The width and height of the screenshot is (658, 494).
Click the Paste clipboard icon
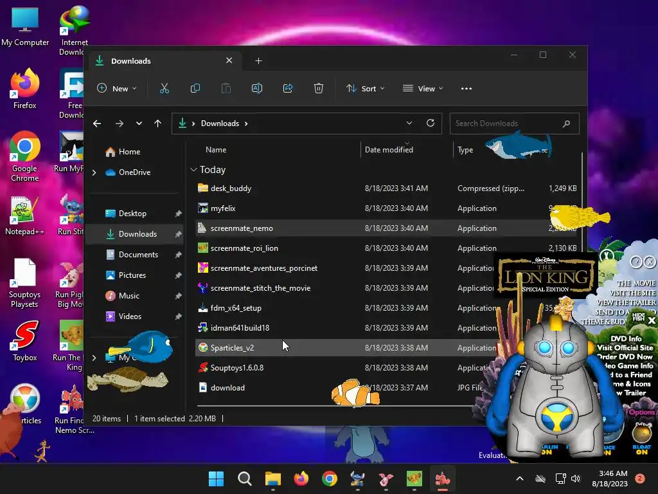pyautogui.click(x=226, y=89)
